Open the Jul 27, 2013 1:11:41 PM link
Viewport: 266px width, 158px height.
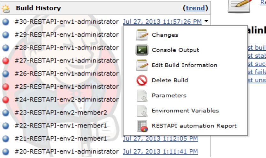click(x=160, y=151)
